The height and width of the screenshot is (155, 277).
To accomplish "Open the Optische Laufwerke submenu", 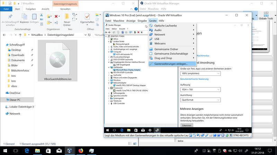I will point(172,25).
